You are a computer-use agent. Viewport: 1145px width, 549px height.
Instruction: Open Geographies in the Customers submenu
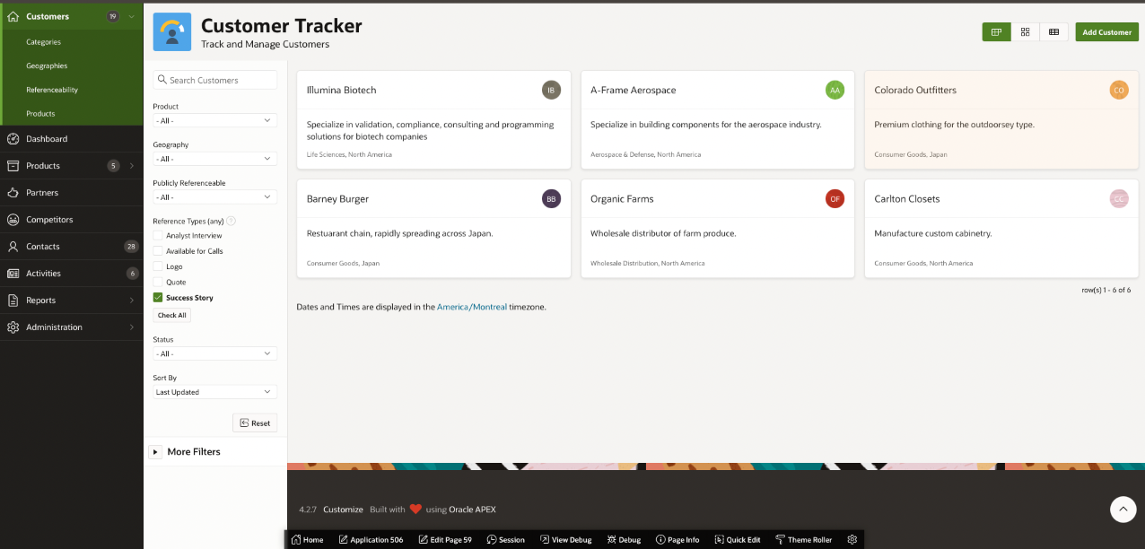point(47,65)
